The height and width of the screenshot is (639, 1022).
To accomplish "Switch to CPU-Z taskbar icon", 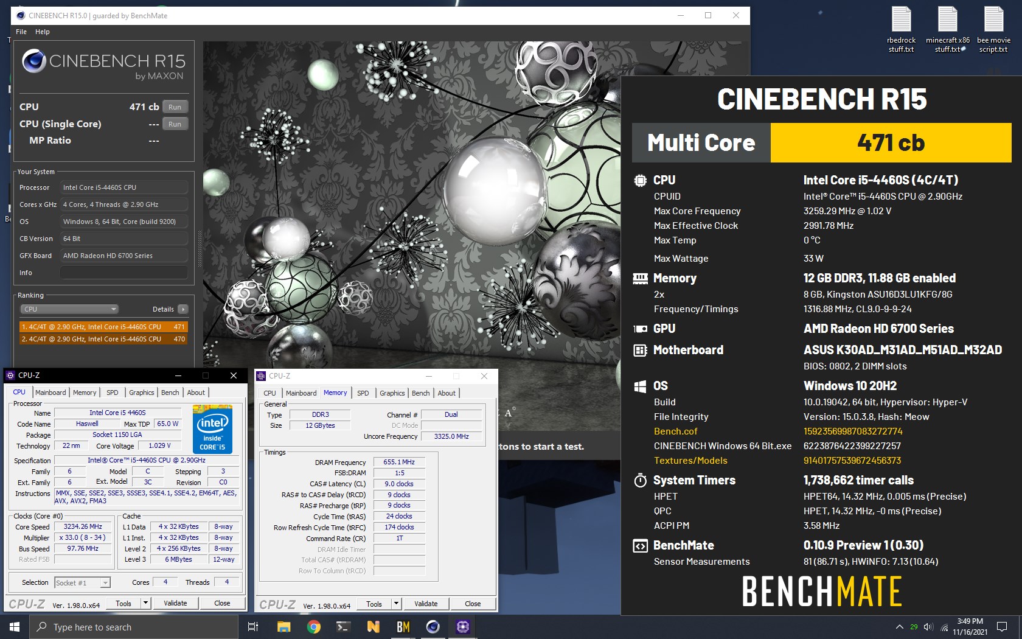I will click(x=463, y=627).
